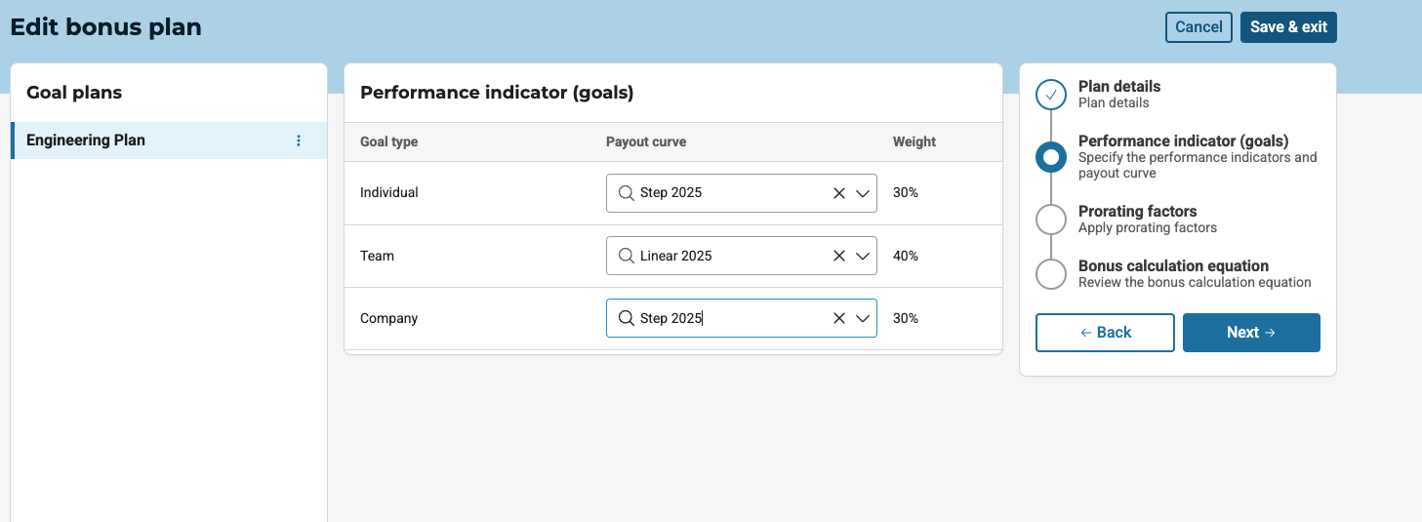Click the search icon in Team payout field
Viewport: 1422px width, 522px height.
[627, 256]
